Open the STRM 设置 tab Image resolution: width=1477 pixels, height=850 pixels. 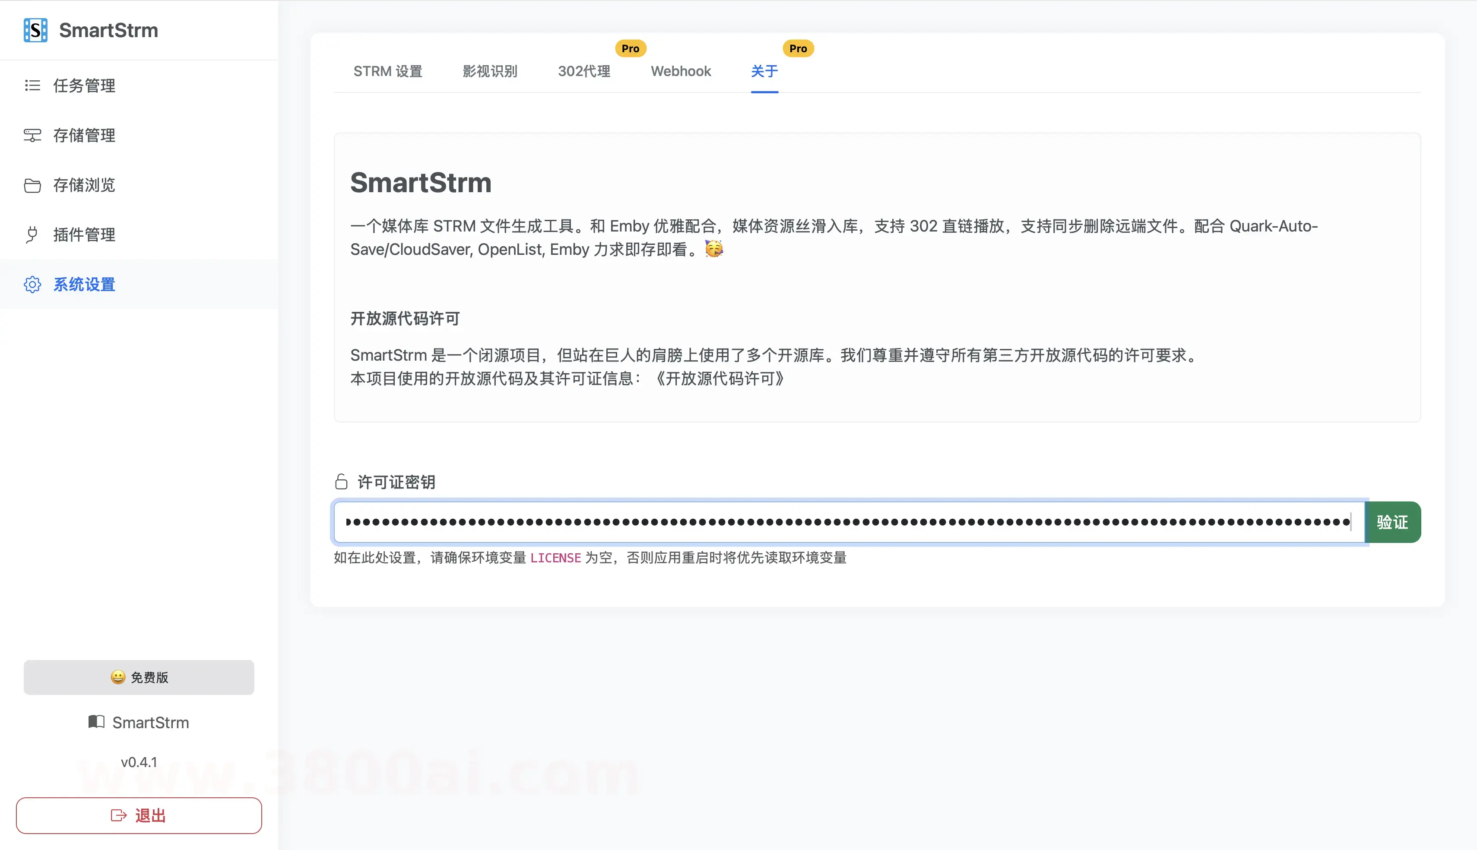pos(387,71)
